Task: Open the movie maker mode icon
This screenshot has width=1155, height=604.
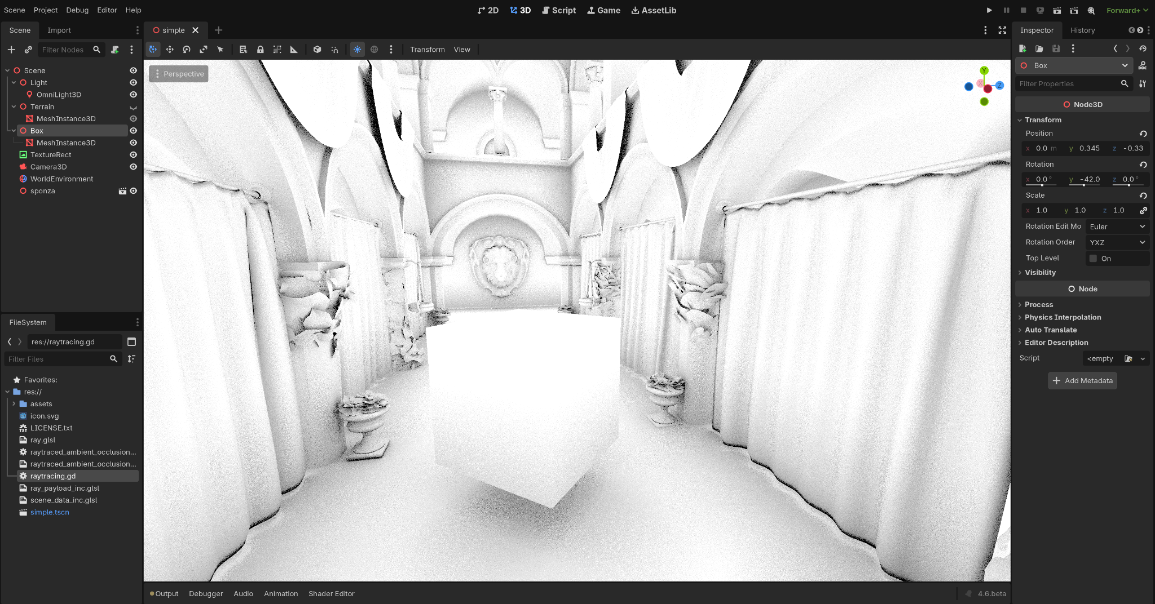Action: (1091, 10)
